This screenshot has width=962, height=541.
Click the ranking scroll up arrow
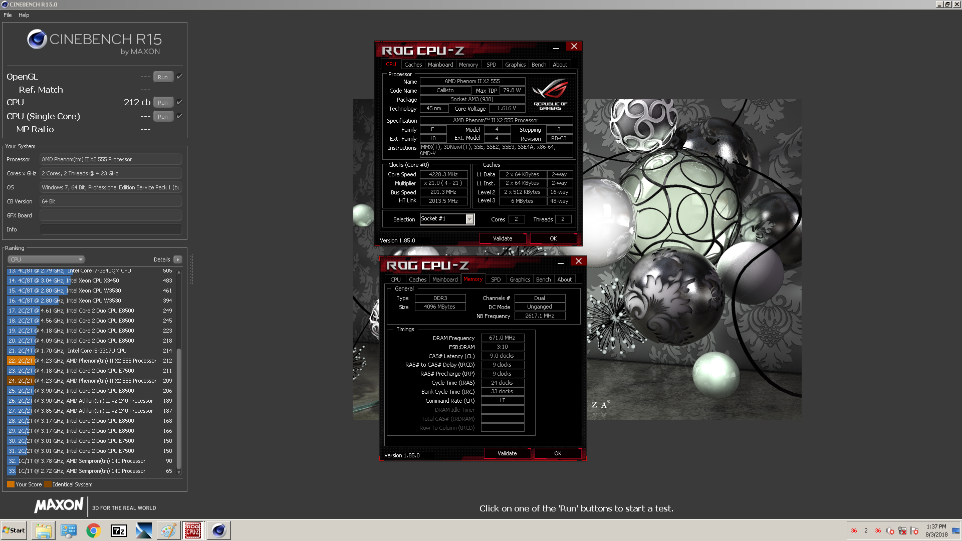click(179, 272)
